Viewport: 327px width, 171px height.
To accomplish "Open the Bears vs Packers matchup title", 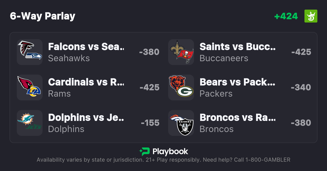I will (237, 82).
